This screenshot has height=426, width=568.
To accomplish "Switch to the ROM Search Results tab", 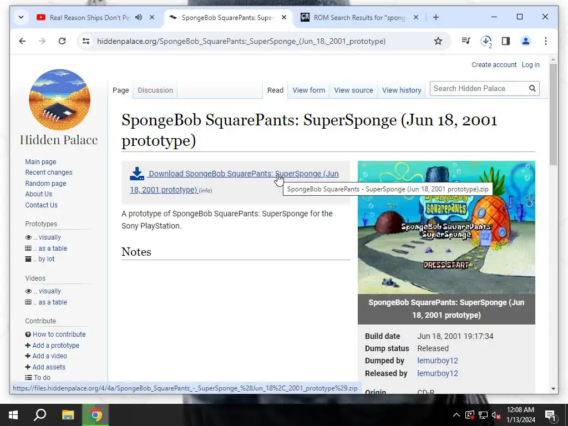I will pos(359,17).
